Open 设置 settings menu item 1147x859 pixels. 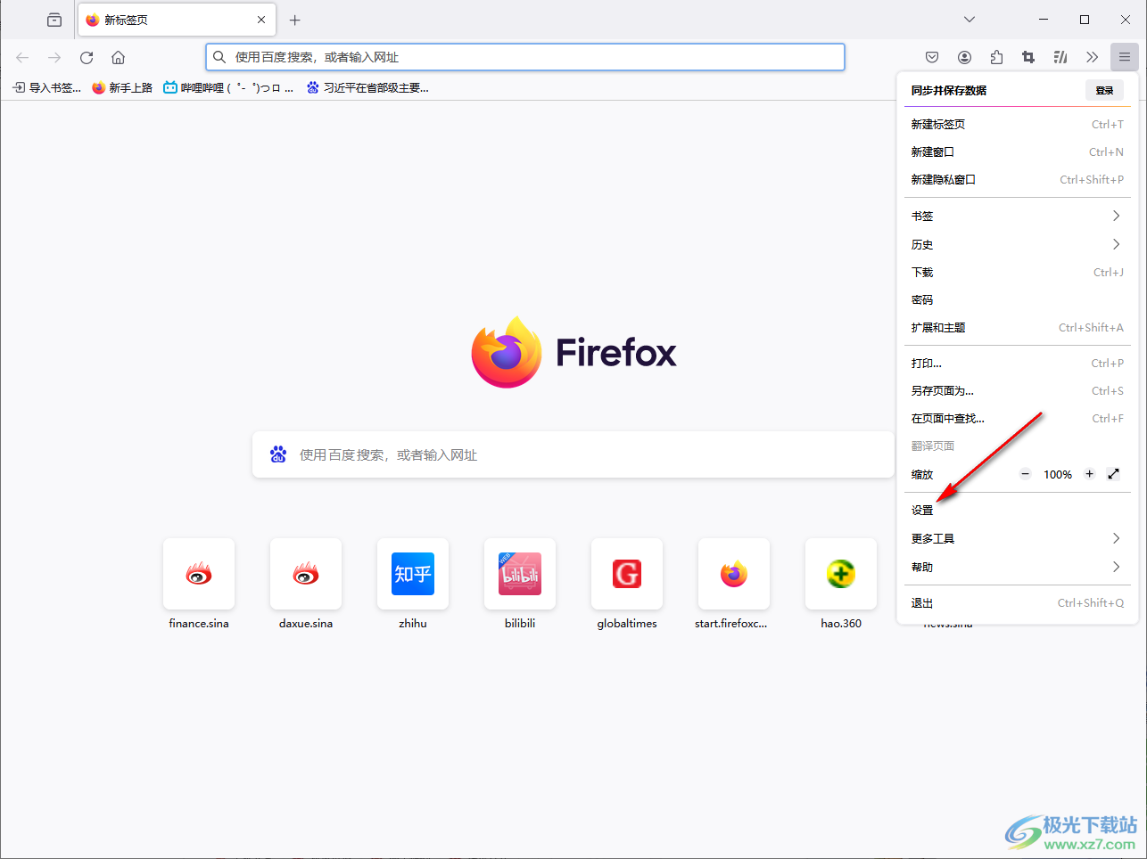(x=1017, y=510)
